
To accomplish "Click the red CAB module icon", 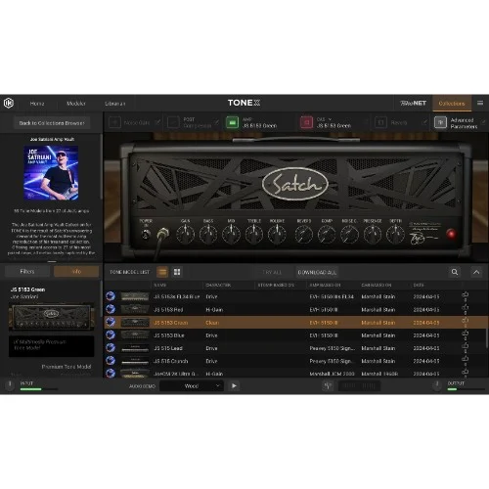I will click(306, 122).
